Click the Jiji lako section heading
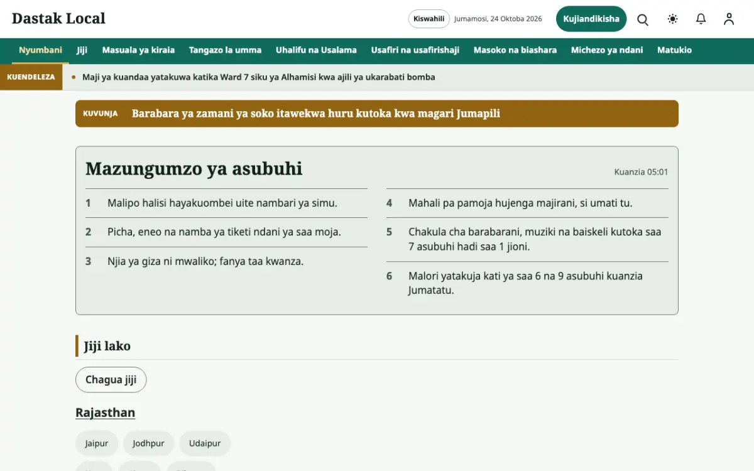This screenshot has width=754, height=471. click(x=107, y=346)
